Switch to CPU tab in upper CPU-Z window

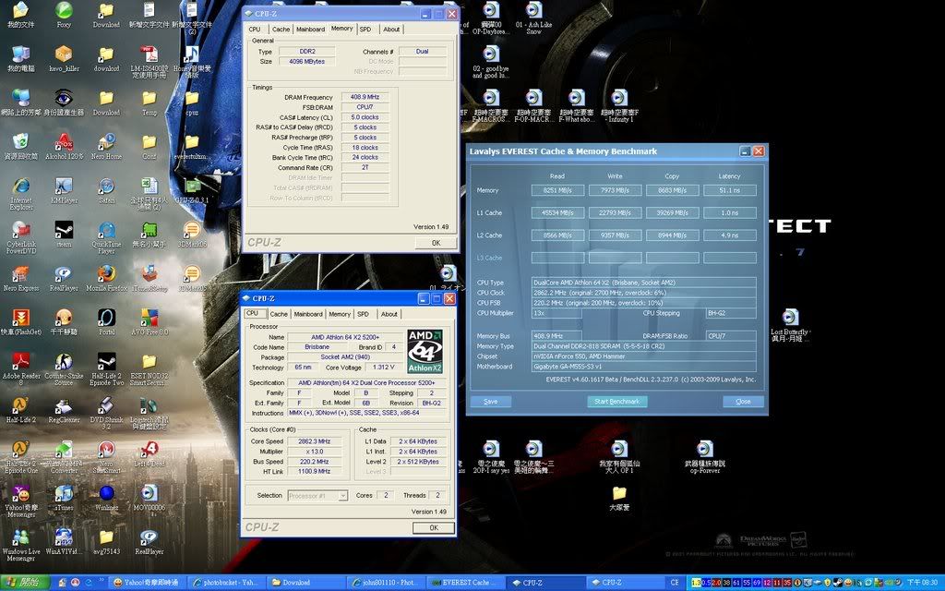[x=255, y=29]
